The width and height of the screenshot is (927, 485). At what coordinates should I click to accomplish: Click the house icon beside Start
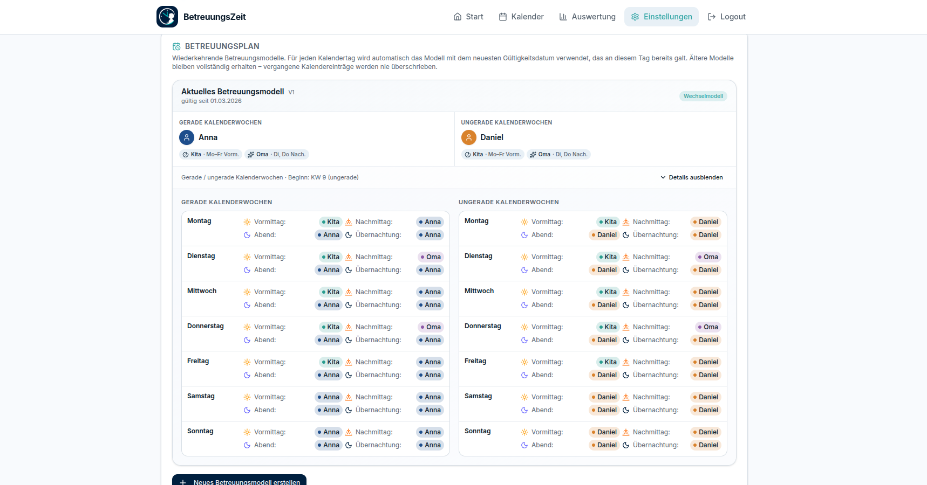click(458, 17)
